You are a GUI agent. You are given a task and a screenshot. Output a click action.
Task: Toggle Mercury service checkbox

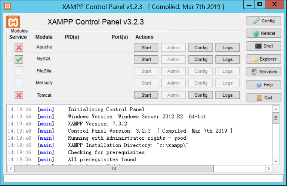pyautogui.click(x=19, y=83)
